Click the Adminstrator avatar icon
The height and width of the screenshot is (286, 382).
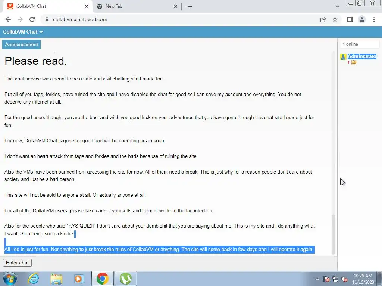343,57
